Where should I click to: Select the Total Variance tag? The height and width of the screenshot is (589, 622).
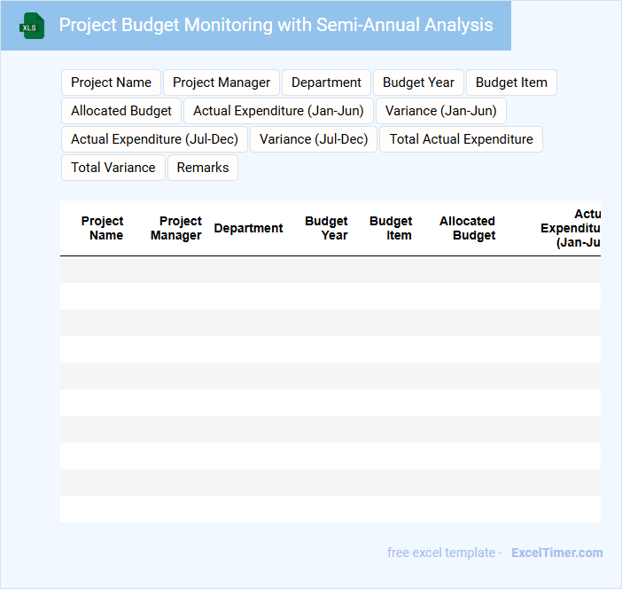click(113, 168)
